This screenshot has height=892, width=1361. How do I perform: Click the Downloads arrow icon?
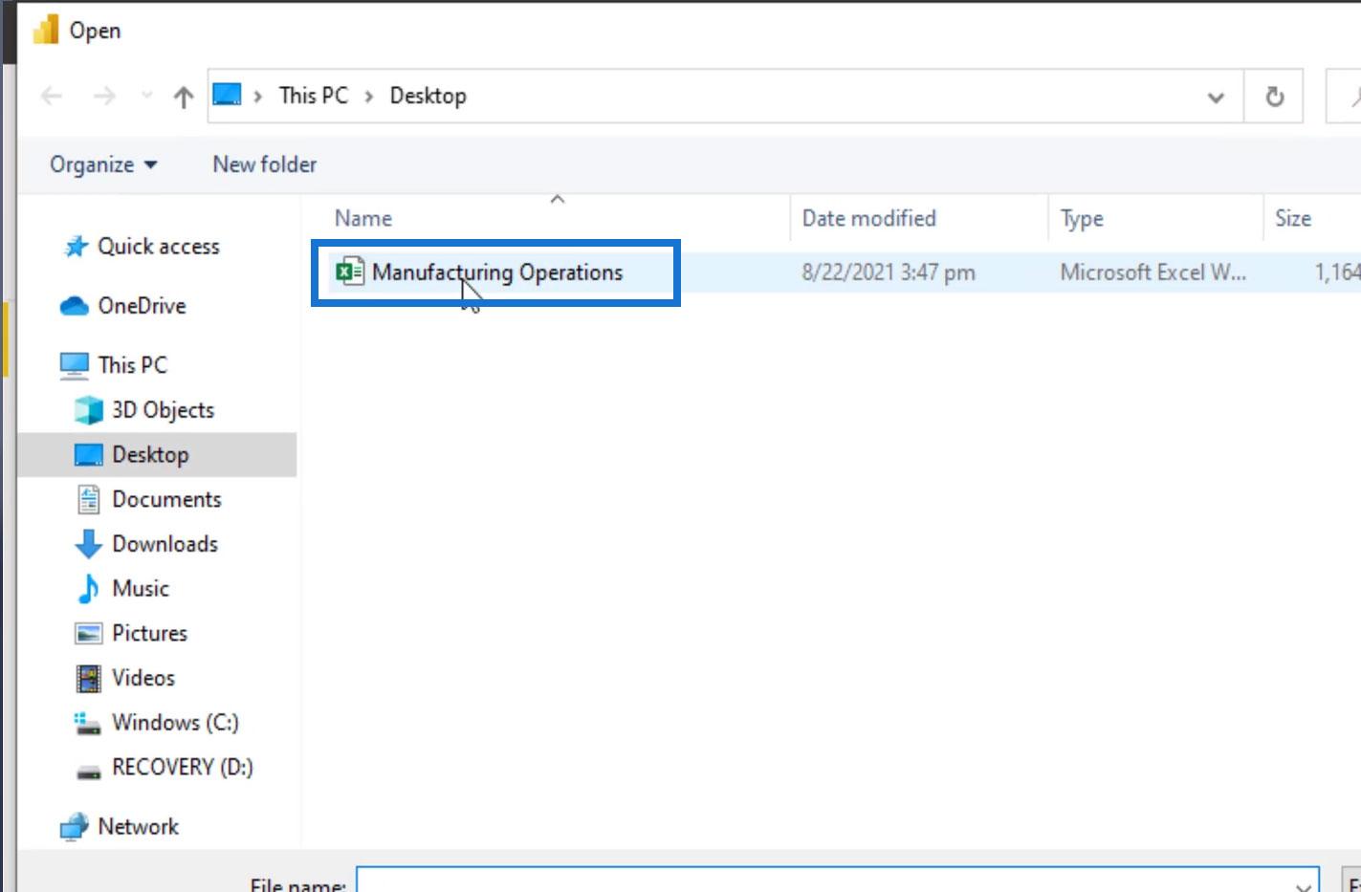[88, 544]
